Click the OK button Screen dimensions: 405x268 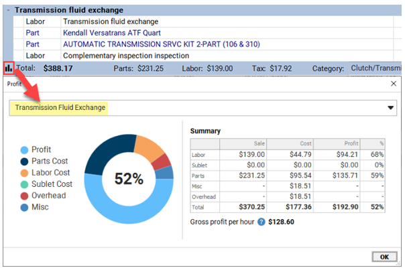coord(384,257)
